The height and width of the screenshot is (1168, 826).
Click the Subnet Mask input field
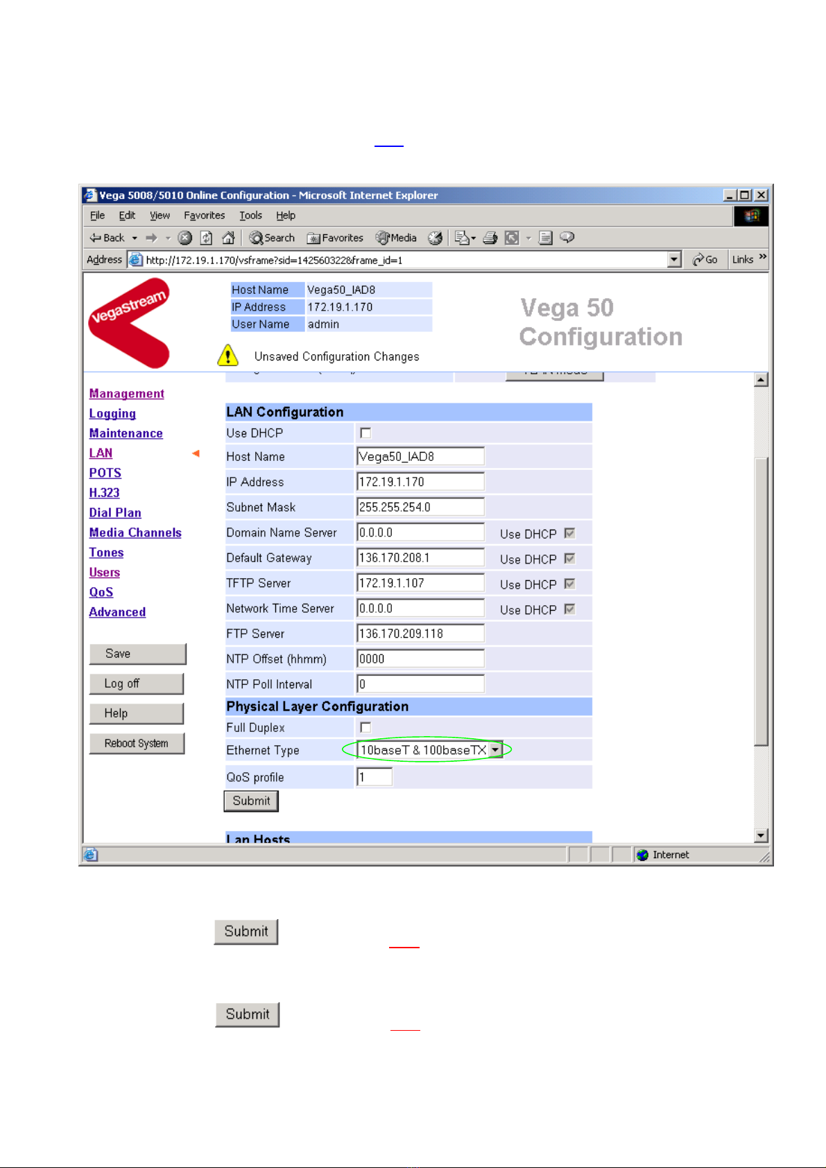(420, 507)
